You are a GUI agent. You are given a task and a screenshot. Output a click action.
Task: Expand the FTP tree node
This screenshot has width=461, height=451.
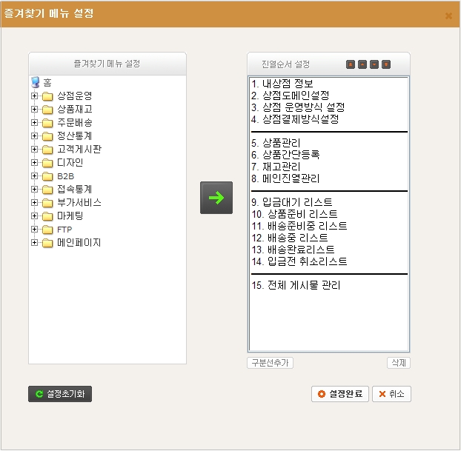click(34, 229)
